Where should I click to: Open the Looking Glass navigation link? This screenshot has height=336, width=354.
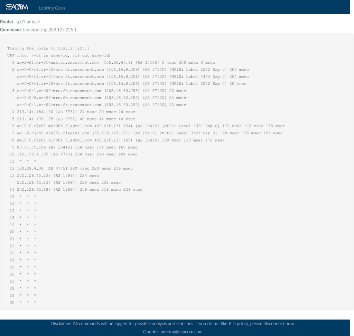(52, 8)
